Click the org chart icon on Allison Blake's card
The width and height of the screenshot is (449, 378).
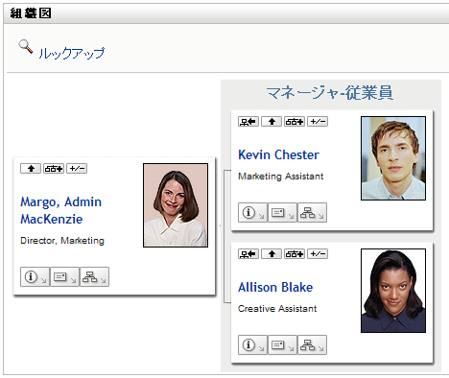click(x=312, y=345)
